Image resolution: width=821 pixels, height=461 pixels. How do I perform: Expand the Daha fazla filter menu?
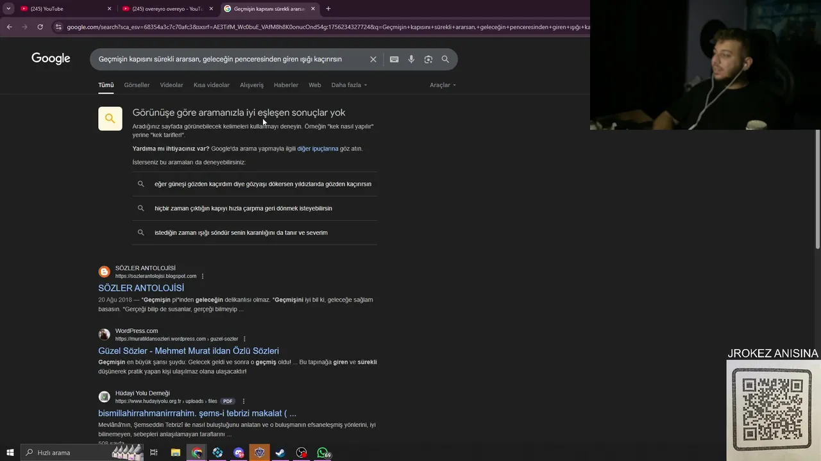[x=349, y=85]
